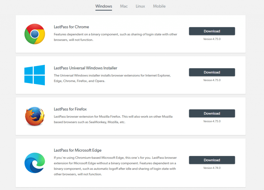Click the "LastPass for Firefox" heading
The image size is (264, 190).
70,109
